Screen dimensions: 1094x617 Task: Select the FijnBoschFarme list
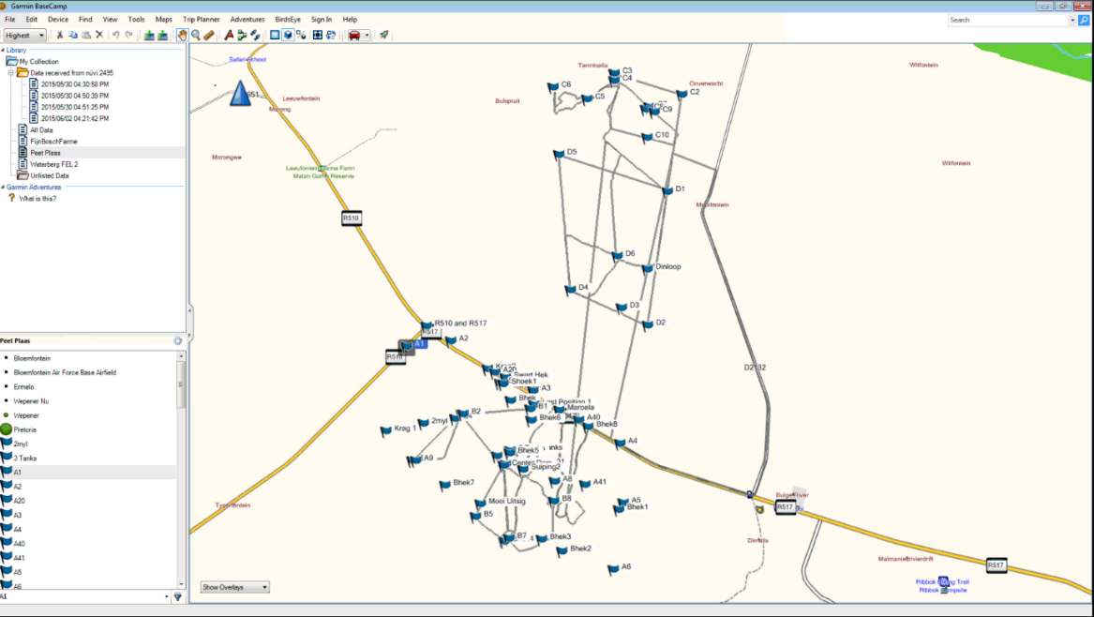[53, 142]
